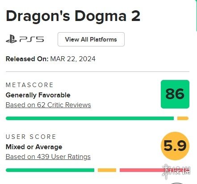The height and width of the screenshot is (184, 197).
Task: Open View All Platforms button
Action: pos(91,39)
